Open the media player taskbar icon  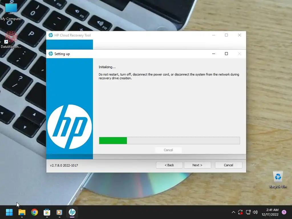59,212
